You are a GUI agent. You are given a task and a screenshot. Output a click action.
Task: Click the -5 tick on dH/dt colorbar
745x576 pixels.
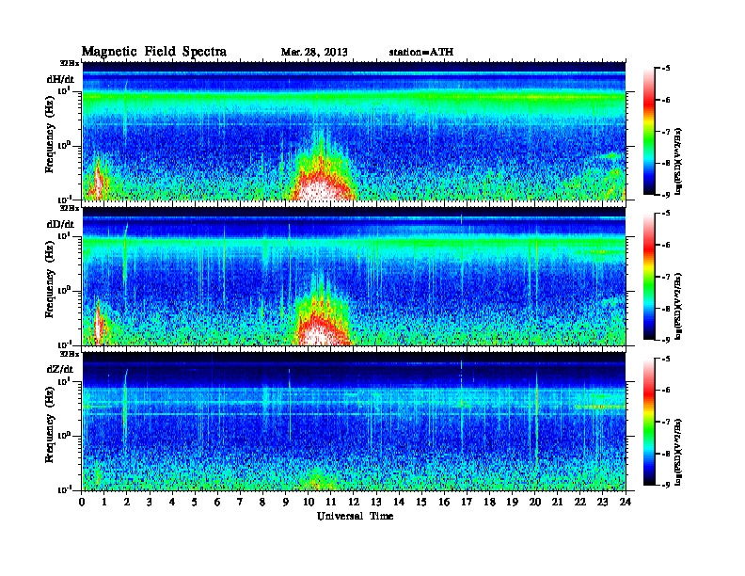[x=666, y=69]
